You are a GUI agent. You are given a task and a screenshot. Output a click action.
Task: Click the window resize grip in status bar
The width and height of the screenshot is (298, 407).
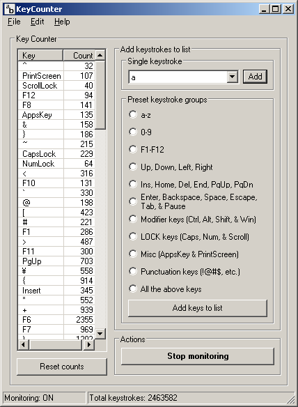290,399
